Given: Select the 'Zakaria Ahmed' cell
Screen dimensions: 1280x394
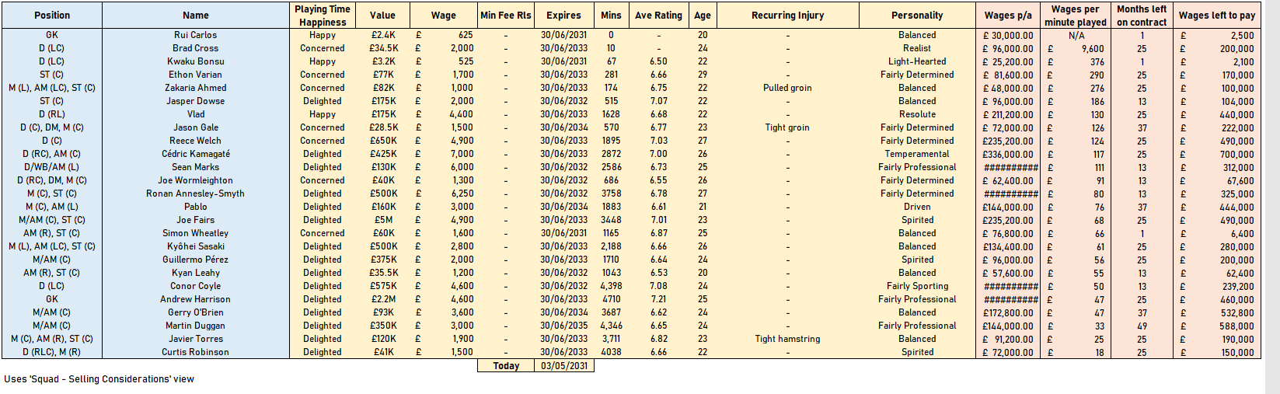Looking at the screenshot, I should pos(196,88).
